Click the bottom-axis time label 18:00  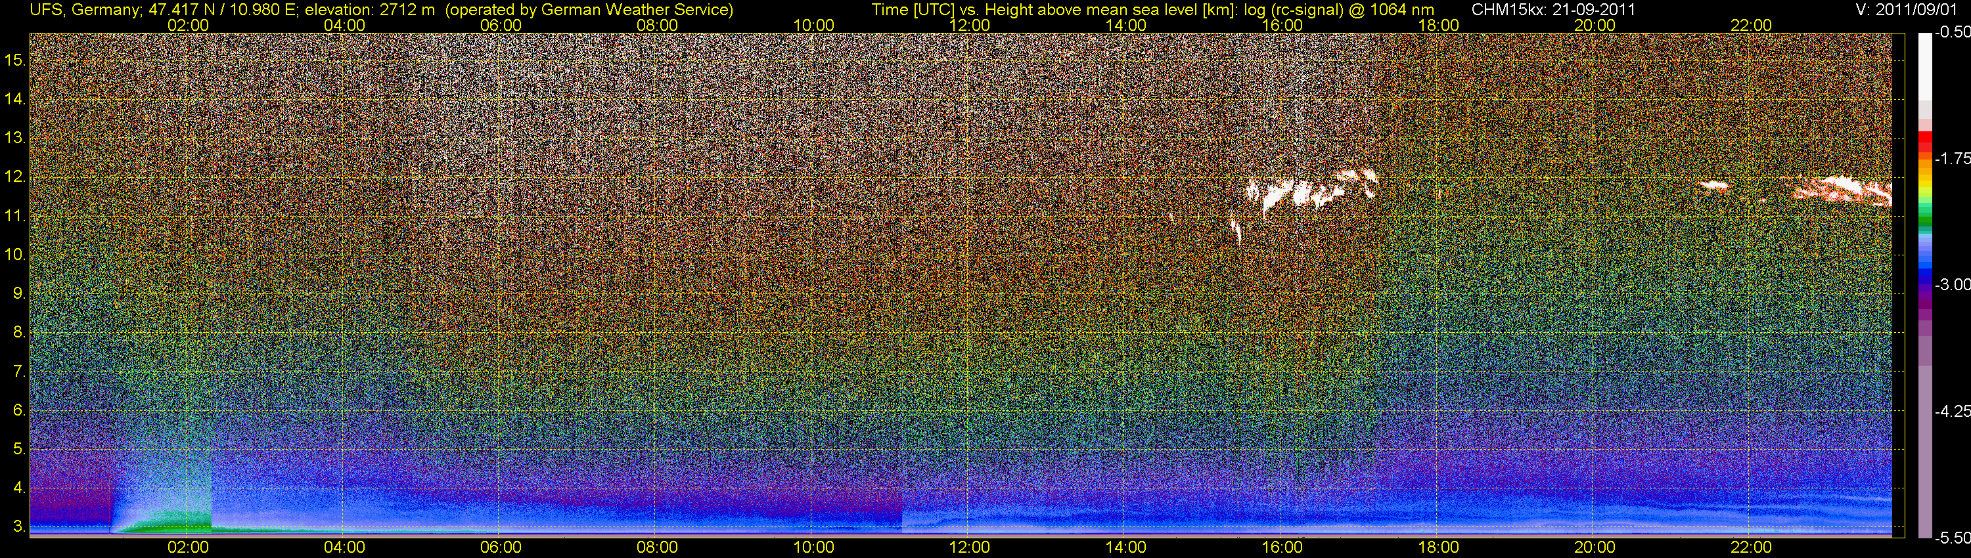[1438, 547]
